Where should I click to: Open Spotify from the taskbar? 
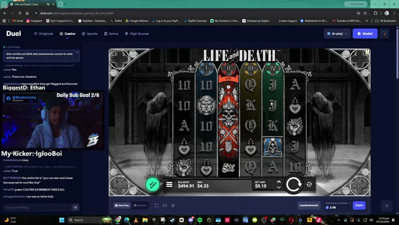tap(200, 220)
